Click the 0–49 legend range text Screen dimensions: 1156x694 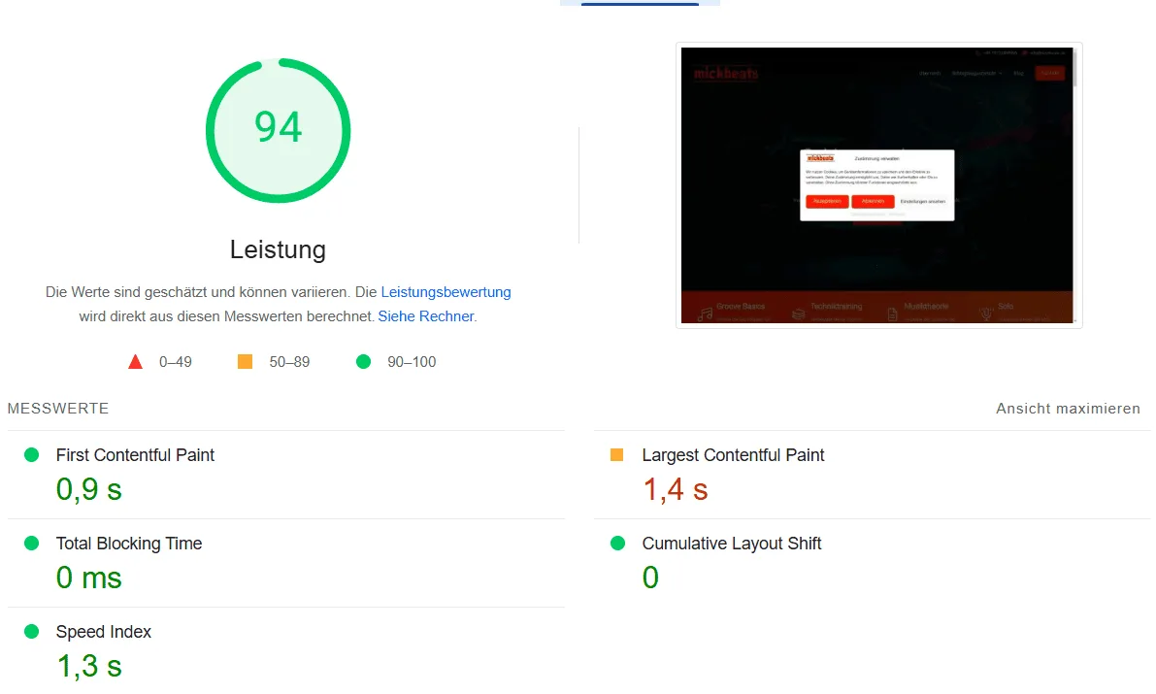(176, 362)
